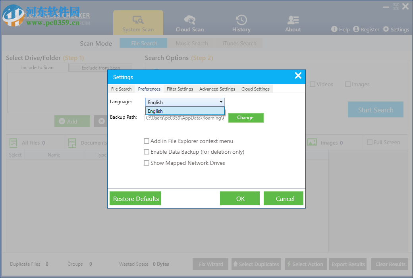Click the About icon in the top bar
Image resolution: width=413 pixels, height=278 pixels.
click(293, 19)
